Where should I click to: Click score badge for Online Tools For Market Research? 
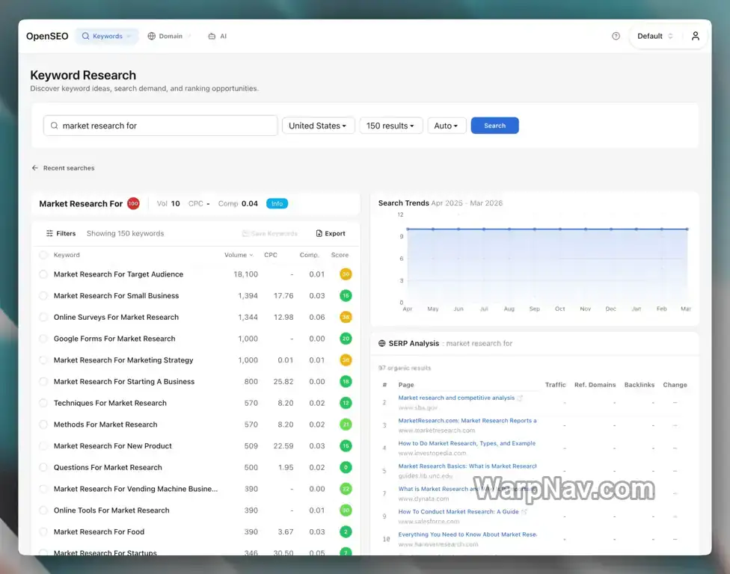pyautogui.click(x=346, y=510)
